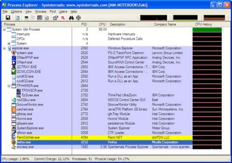
Task: Click the 'Paint.NET' description cell
Action: 115,137
